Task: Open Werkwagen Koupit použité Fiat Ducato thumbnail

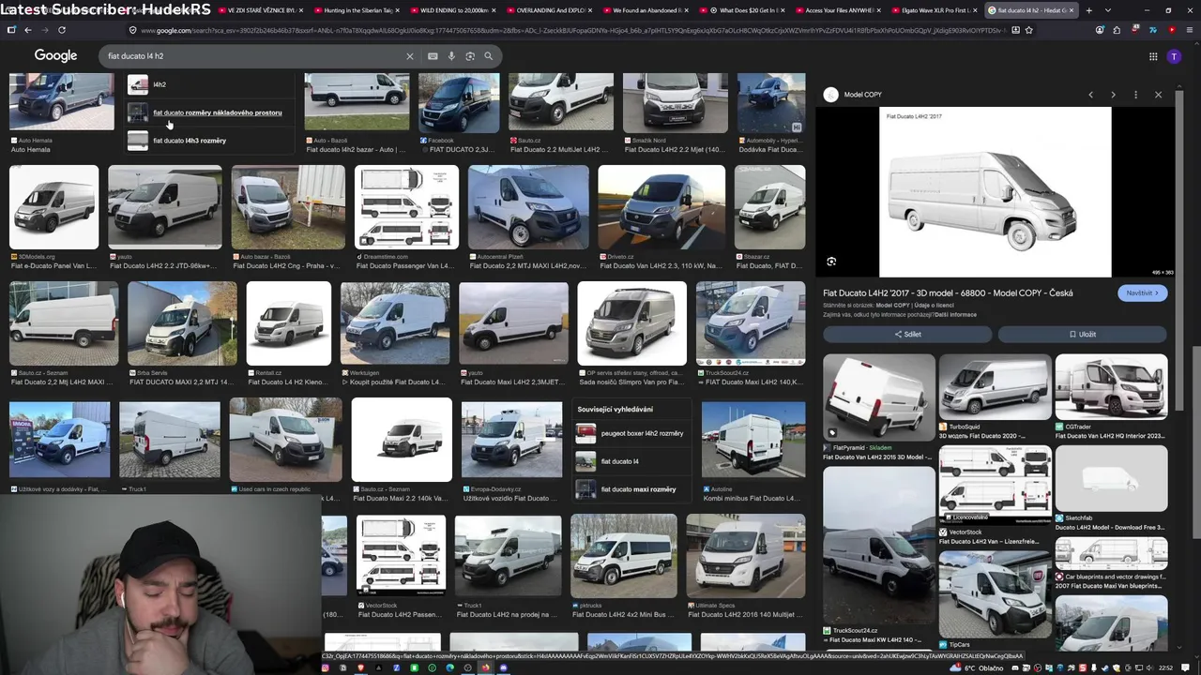Action: [x=395, y=323]
